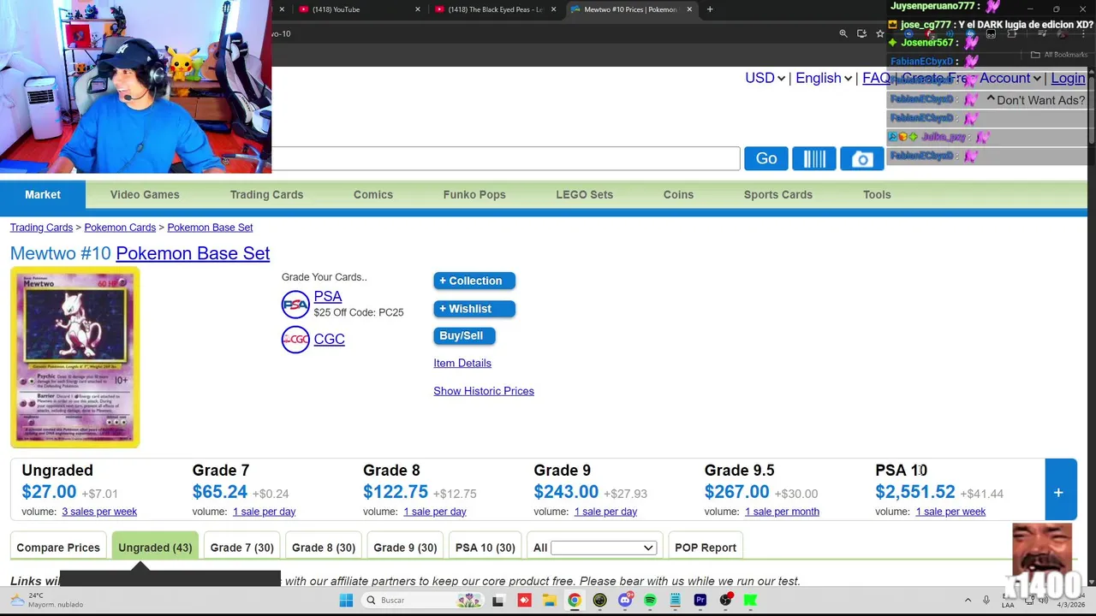Click the PSA logo icon
The height and width of the screenshot is (616, 1096).
pyautogui.click(x=295, y=304)
